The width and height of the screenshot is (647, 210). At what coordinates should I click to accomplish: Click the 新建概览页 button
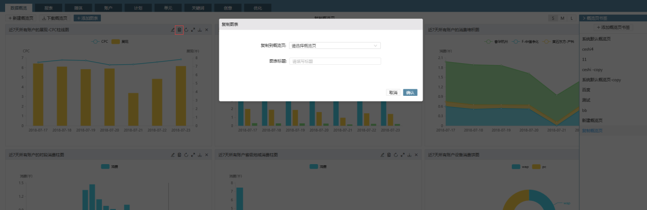click(x=21, y=18)
